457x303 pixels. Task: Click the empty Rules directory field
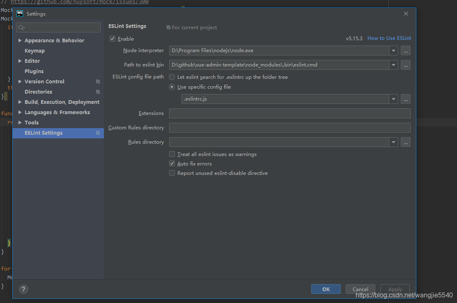(x=279, y=142)
